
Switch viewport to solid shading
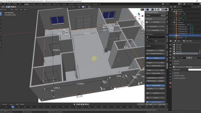[160, 9]
